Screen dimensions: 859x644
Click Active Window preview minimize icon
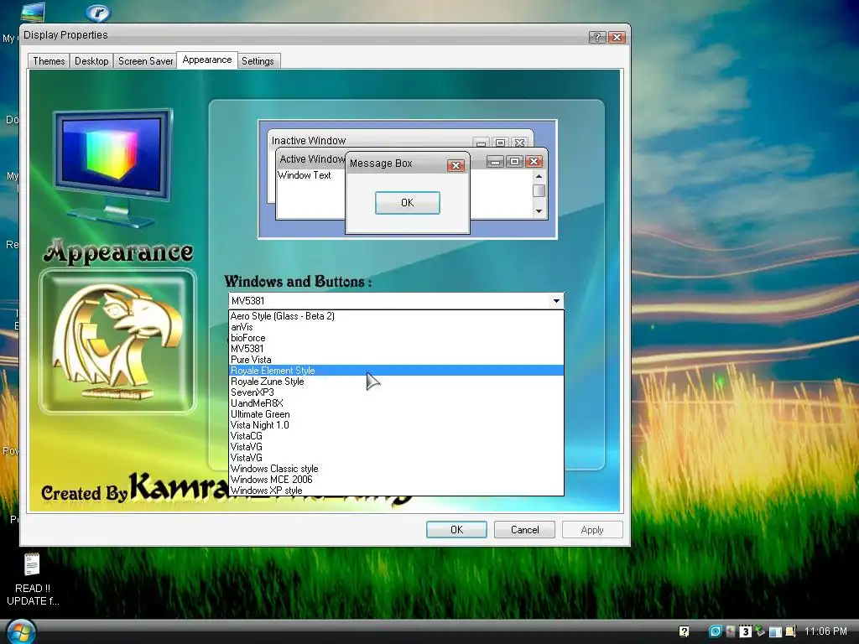coord(495,161)
